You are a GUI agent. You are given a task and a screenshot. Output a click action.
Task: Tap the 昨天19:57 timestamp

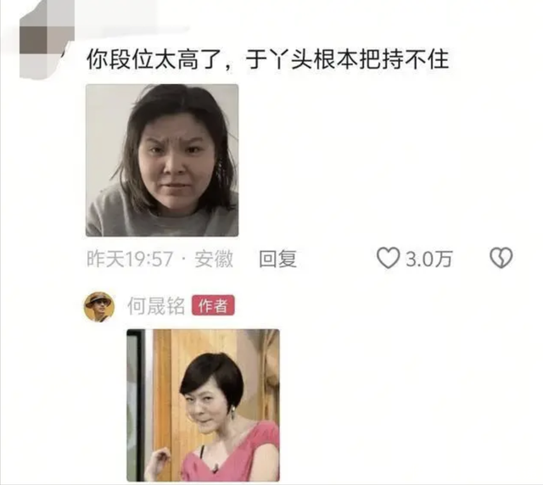coord(130,259)
